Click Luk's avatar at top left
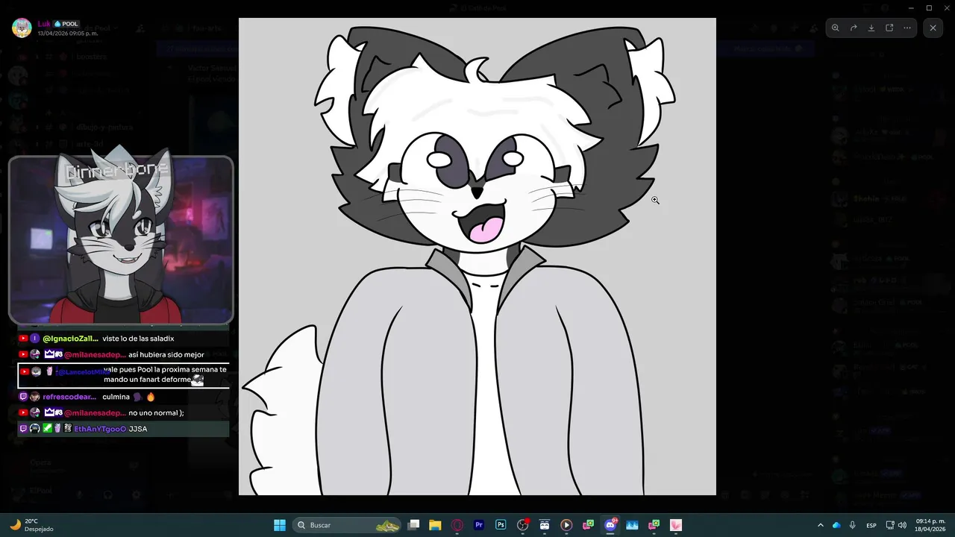 tap(22, 28)
